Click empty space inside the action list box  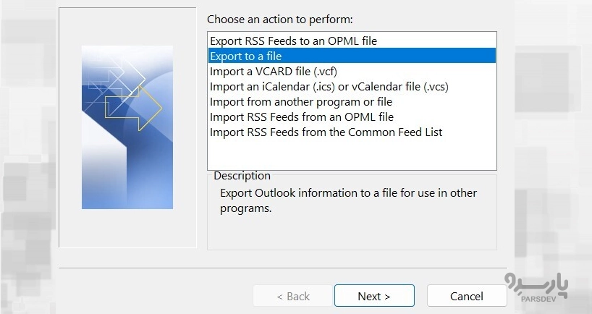coord(352,156)
